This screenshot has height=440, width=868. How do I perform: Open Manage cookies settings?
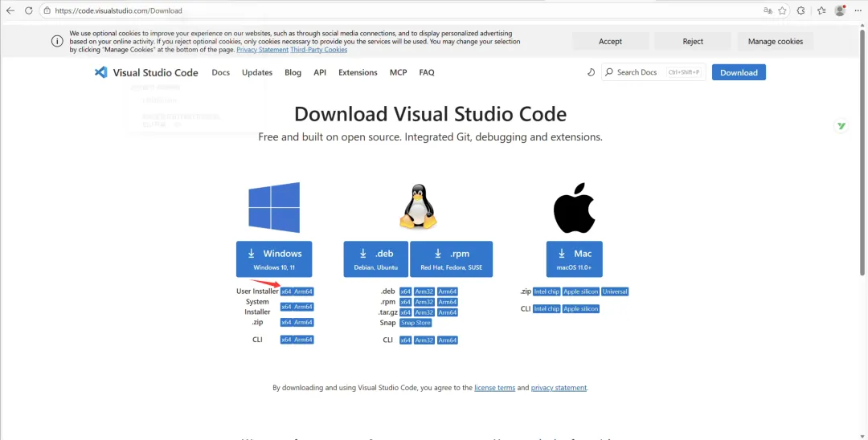coord(775,42)
